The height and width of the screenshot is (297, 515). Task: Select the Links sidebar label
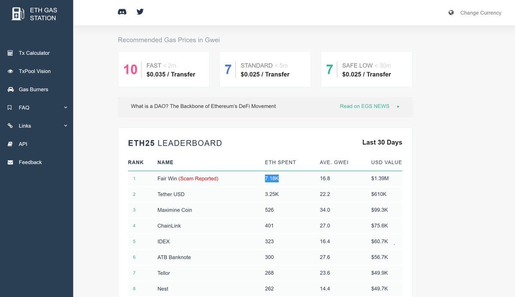(25, 126)
